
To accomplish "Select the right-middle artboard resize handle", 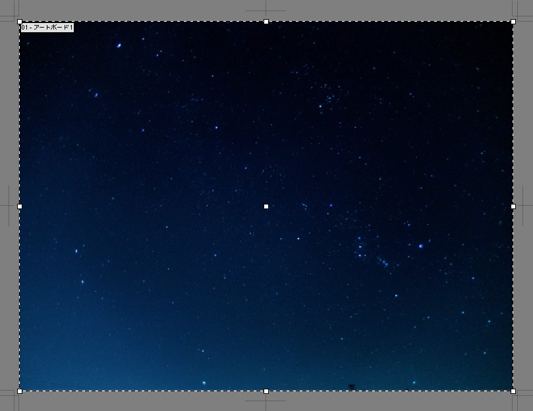I will [x=513, y=206].
